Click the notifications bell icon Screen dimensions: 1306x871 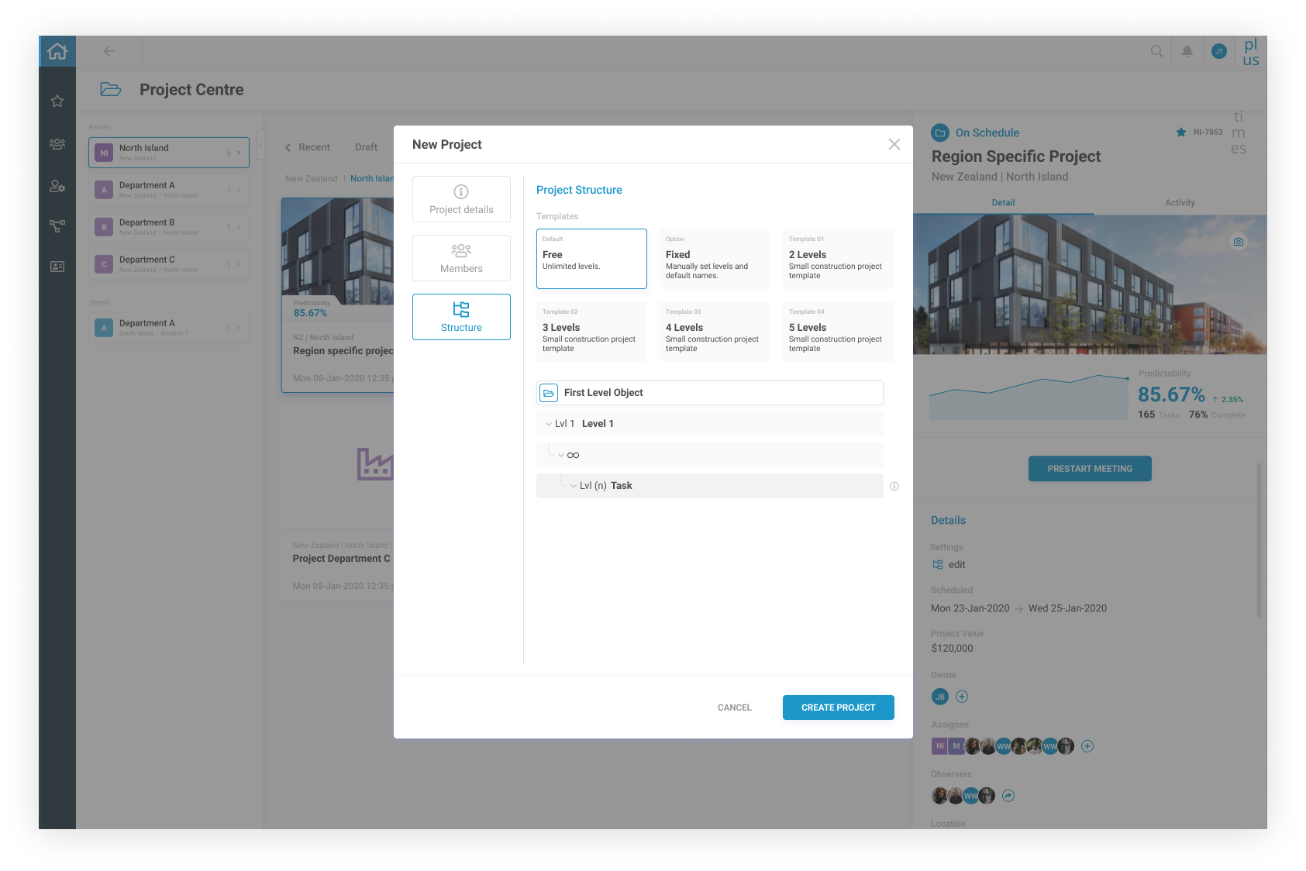1187,51
